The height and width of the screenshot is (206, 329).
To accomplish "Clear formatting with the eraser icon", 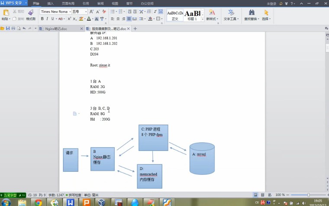I will tap(104, 12).
